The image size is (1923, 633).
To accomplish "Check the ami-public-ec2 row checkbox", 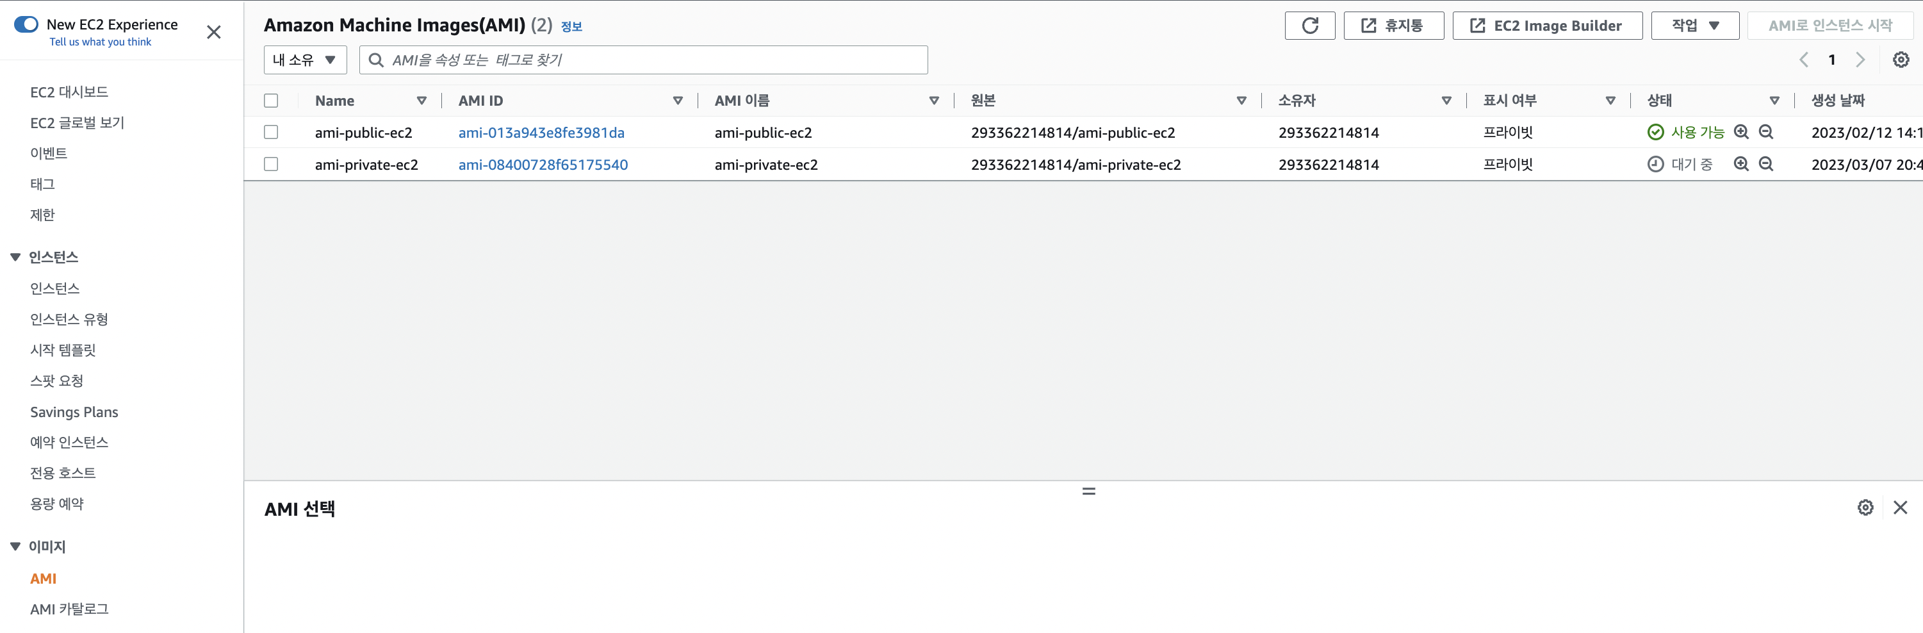I will (271, 132).
